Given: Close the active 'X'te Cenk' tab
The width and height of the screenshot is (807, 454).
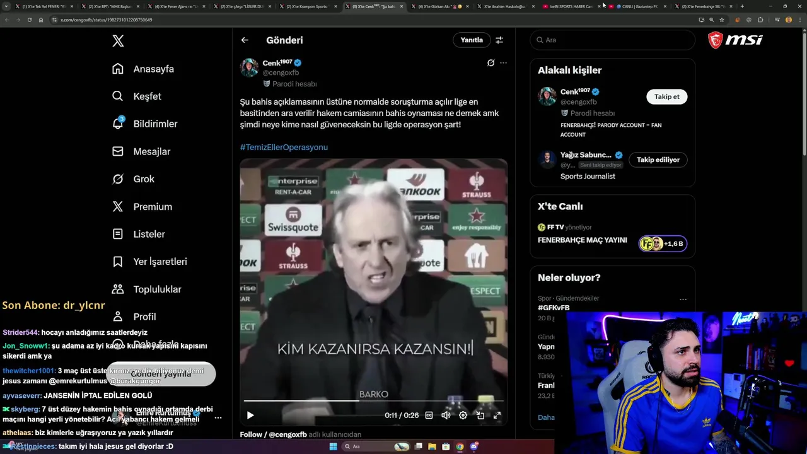Looking at the screenshot, I should (x=402, y=6).
